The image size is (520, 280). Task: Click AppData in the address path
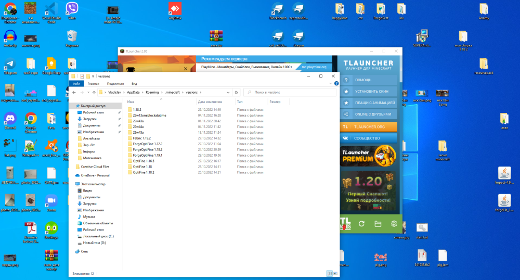click(x=133, y=93)
